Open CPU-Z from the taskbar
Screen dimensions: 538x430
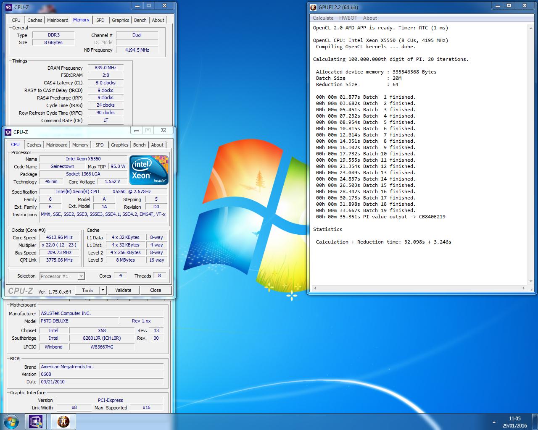click(36, 421)
